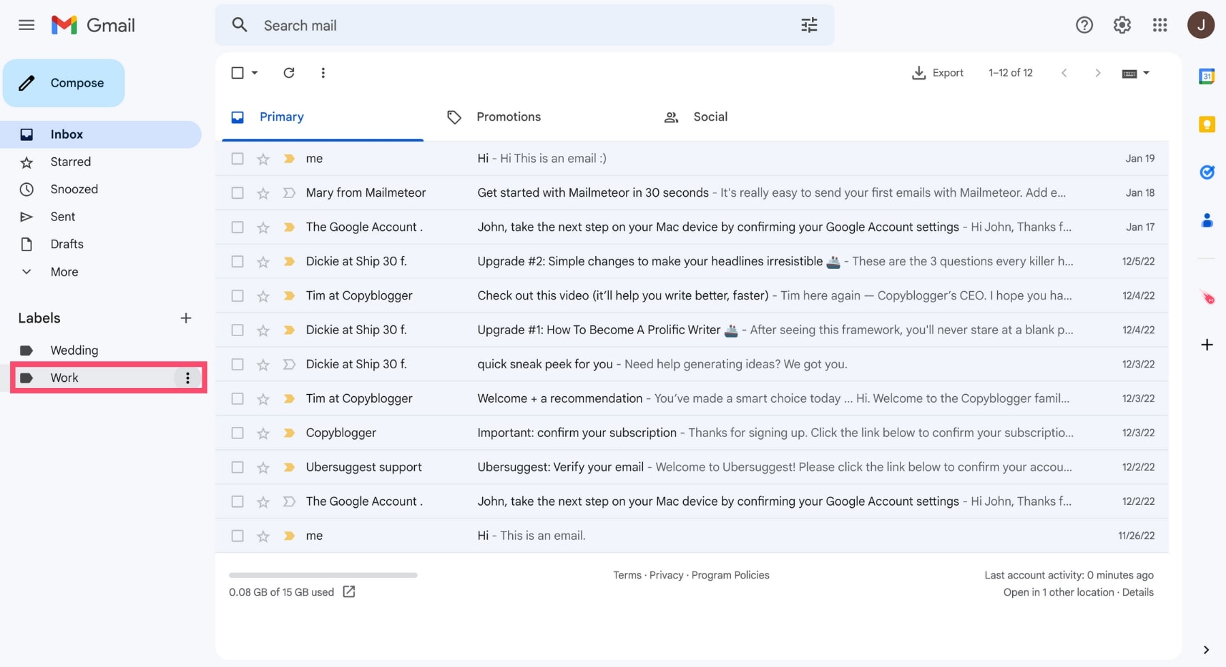The image size is (1226, 667).
Task: Open storage management link icon
Action: (x=349, y=591)
